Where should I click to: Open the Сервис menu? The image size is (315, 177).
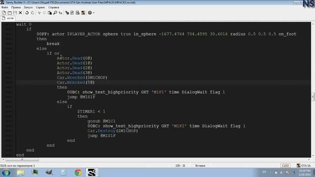40,7
